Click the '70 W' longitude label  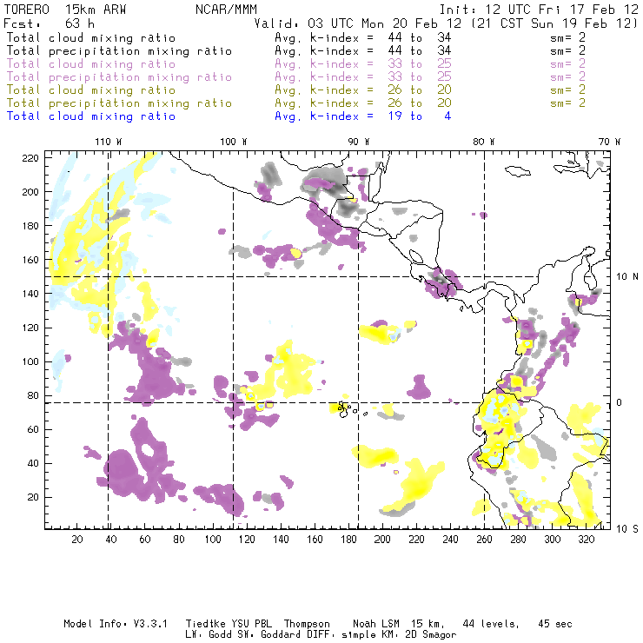click(609, 142)
